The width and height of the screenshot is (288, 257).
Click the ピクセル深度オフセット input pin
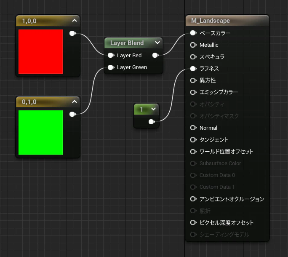point(193,222)
